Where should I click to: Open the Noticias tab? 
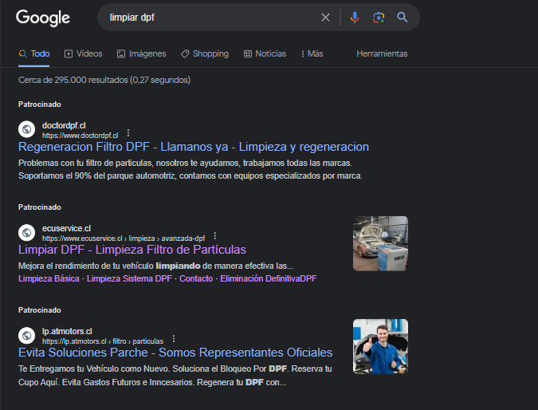click(x=265, y=54)
